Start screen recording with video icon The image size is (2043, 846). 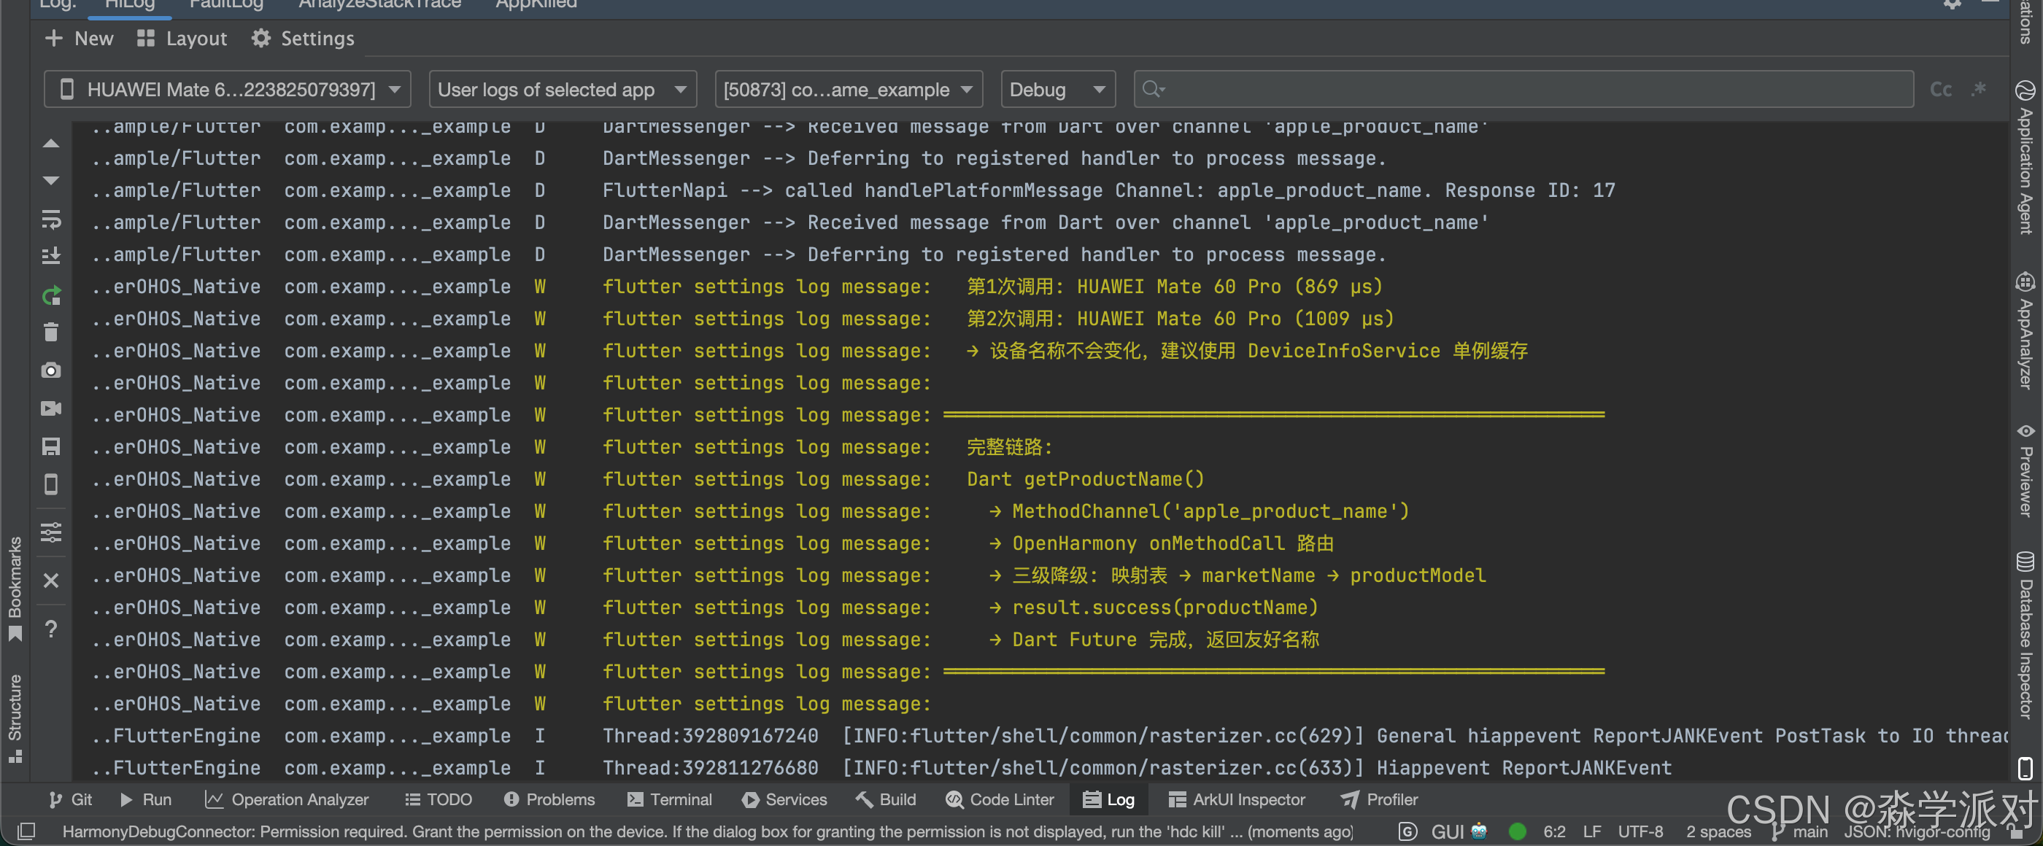click(51, 408)
